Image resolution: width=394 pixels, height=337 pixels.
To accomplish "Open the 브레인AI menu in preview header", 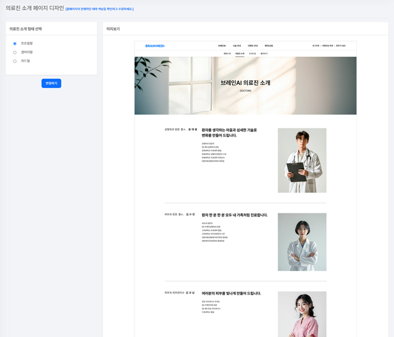I will (222, 46).
